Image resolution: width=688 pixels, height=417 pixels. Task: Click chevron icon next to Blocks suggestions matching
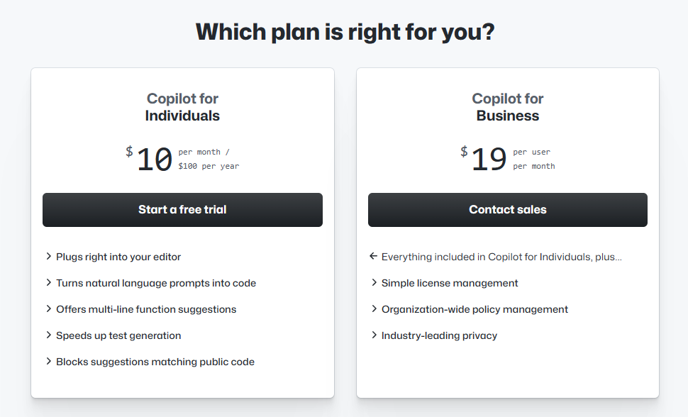coord(49,362)
